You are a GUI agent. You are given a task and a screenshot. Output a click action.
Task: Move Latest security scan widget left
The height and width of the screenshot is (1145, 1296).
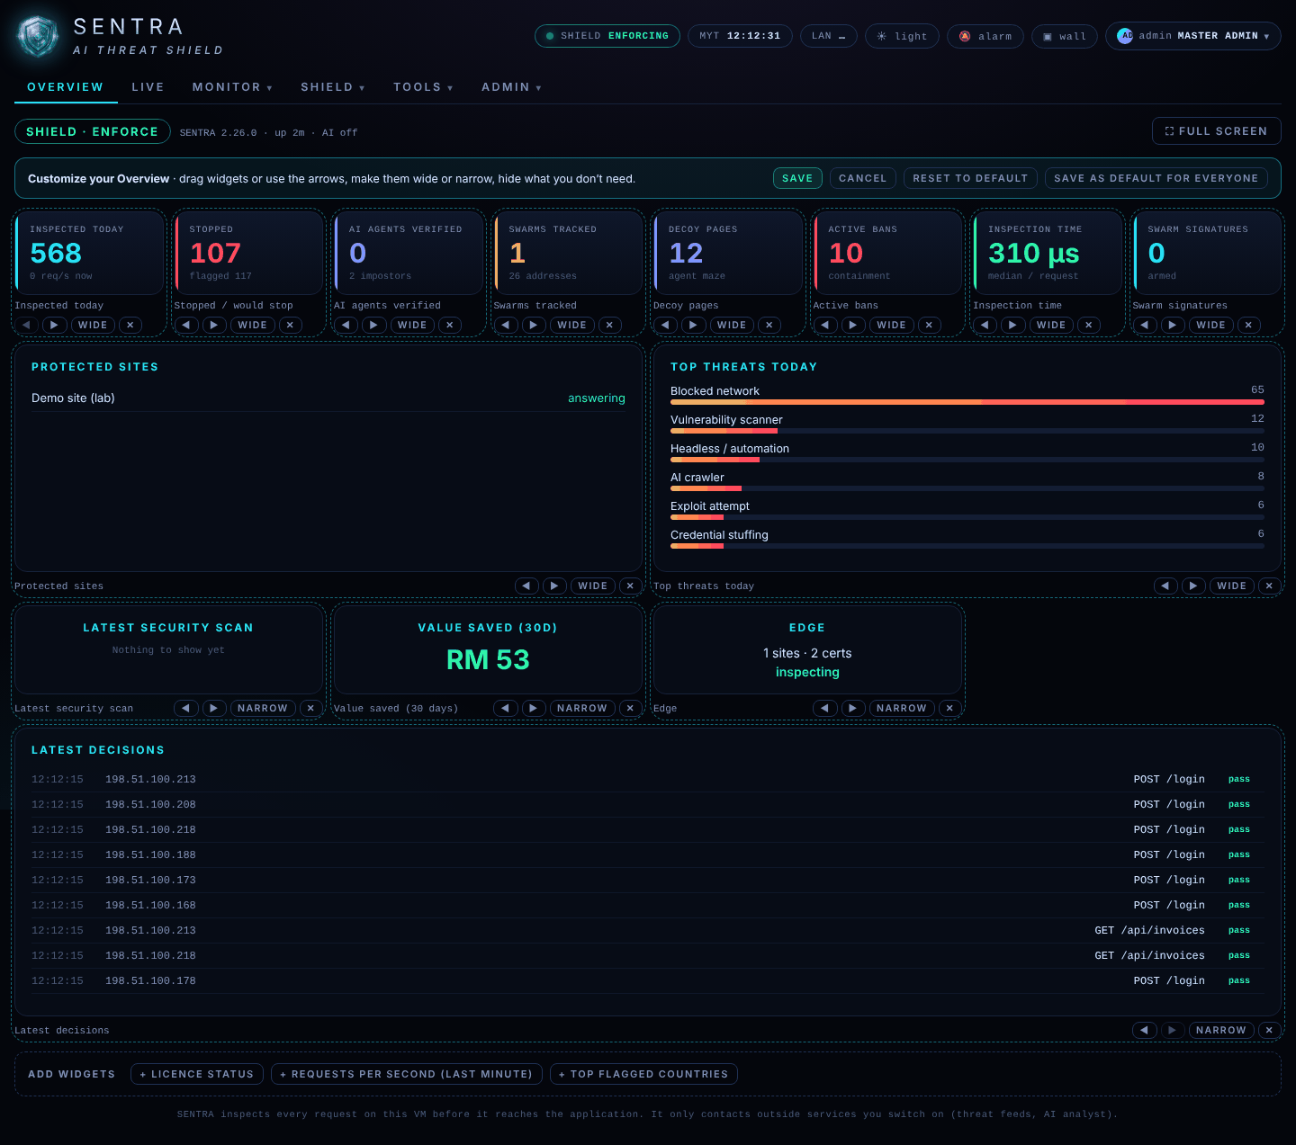pyautogui.click(x=185, y=708)
